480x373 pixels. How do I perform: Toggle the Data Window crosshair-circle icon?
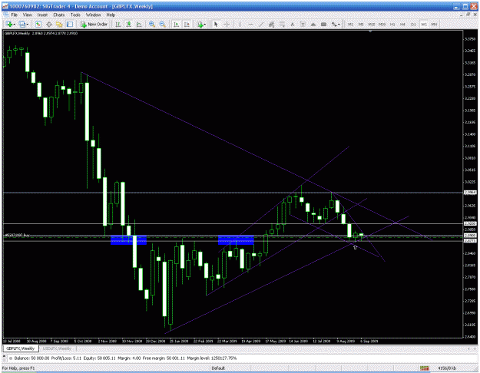[48, 24]
